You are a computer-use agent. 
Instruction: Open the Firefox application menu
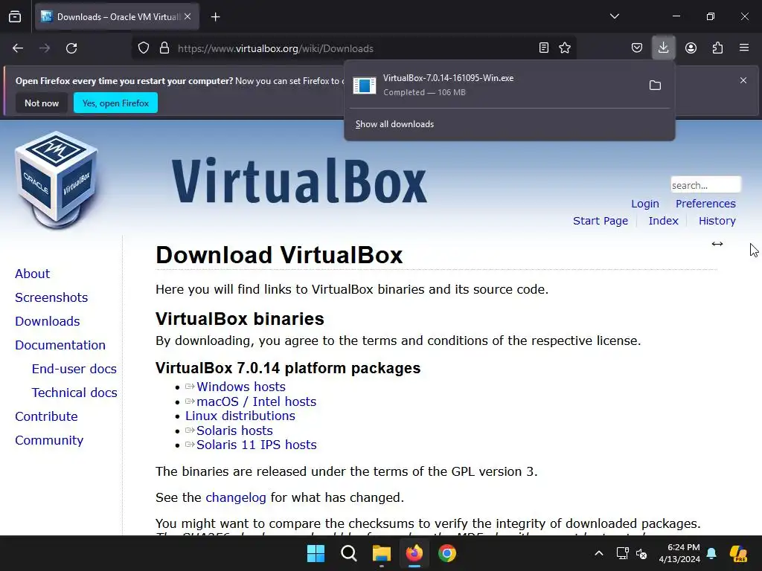click(744, 48)
